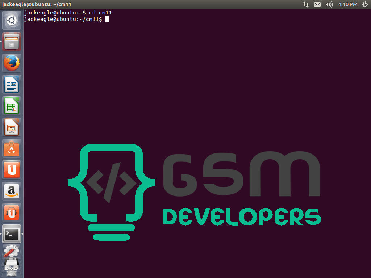Open LibreOffice Calc spreadsheet
371x278 pixels.
[x=12, y=106]
